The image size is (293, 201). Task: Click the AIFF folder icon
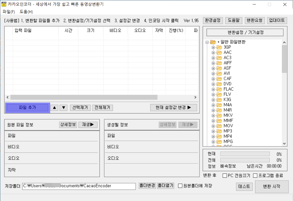219,63
